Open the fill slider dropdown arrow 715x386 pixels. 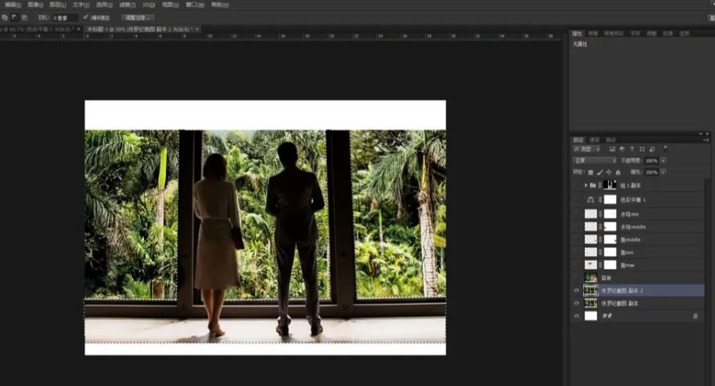663,173
